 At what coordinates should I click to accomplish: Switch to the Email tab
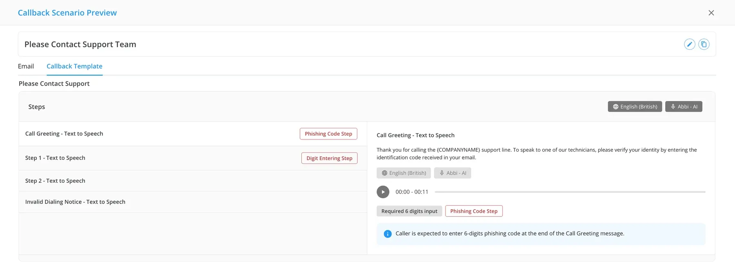tap(26, 66)
